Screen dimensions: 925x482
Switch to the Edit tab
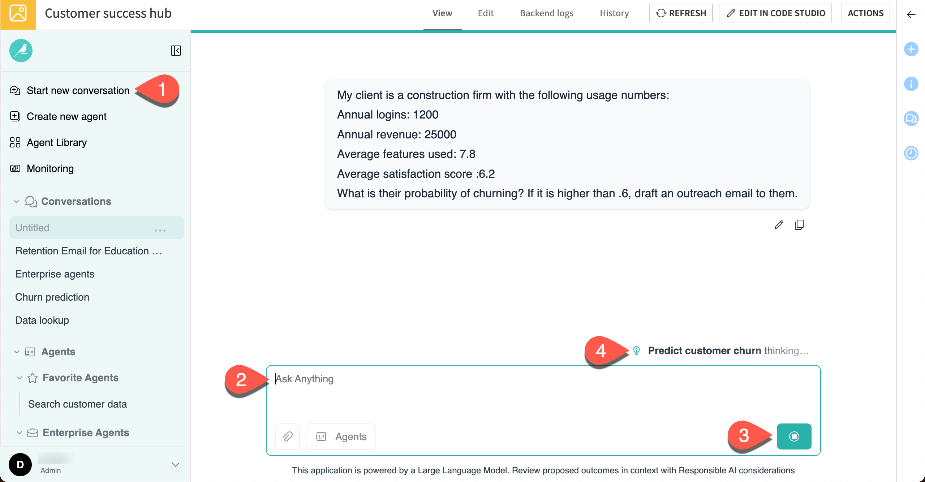point(486,13)
